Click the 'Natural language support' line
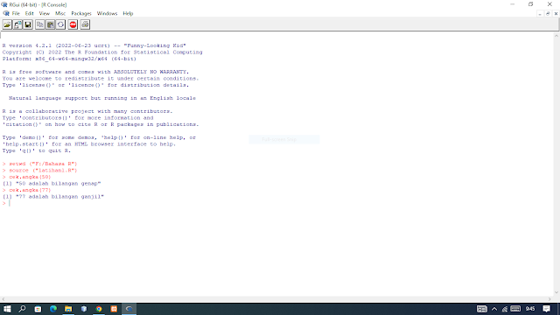 pyautogui.click(x=102, y=98)
